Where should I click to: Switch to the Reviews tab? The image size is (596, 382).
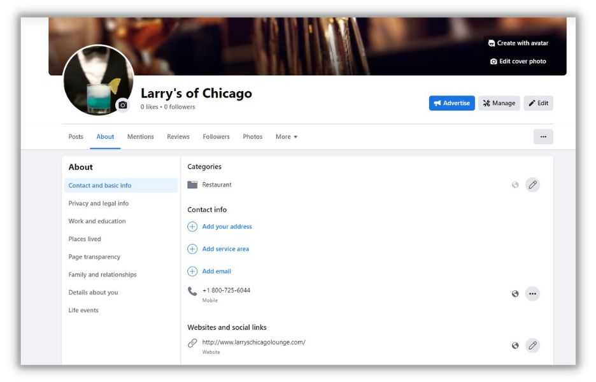point(178,137)
